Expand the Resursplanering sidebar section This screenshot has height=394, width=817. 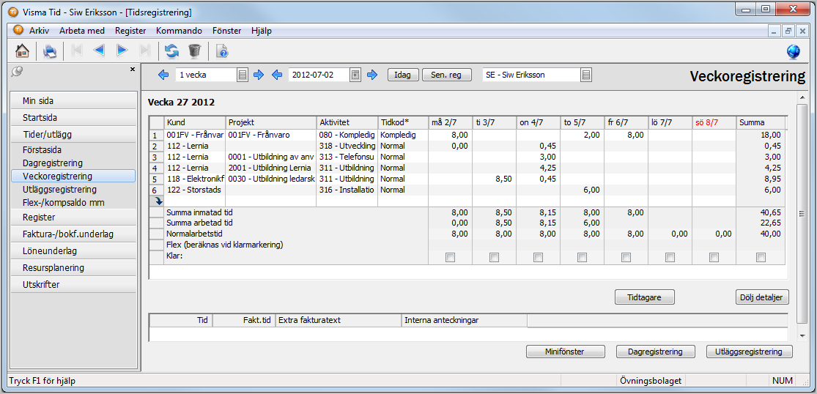[x=73, y=268]
